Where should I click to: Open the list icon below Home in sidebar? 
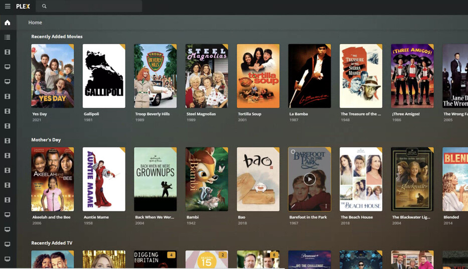[x=8, y=37]
